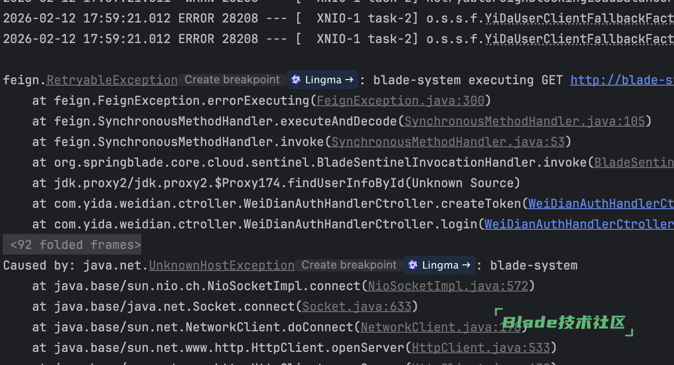Click the Lingma icon beside RetryableException
This screenshot has height=365, width=674.
click(322, 80)
